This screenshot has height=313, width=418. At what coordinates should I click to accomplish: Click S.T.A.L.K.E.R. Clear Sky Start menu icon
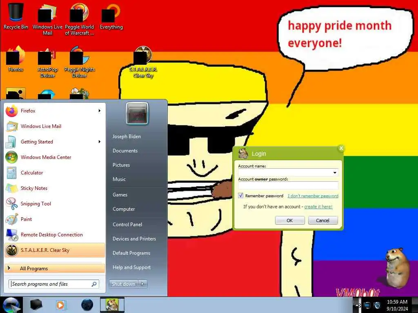pyautogui.click(x=12, y=250)
